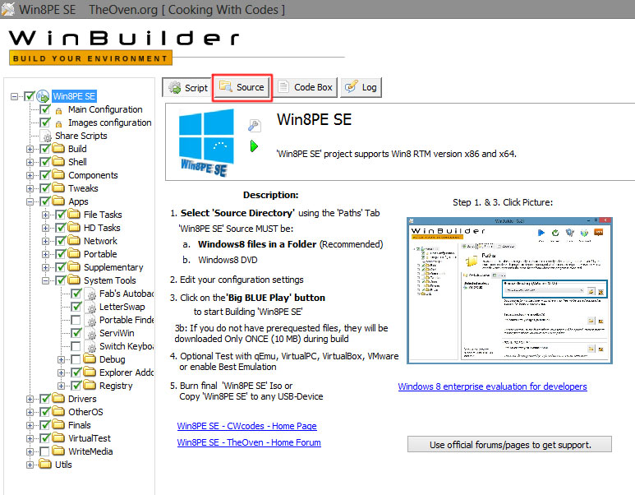Viewport: 635px width, 495px height.
Task: Click the Registry folder icon
Action: (90, 385)
